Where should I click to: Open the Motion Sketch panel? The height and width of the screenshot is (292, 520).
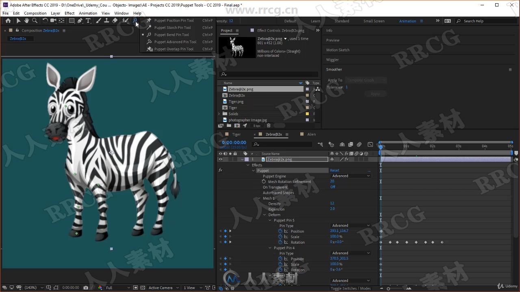tap(338, 50)
